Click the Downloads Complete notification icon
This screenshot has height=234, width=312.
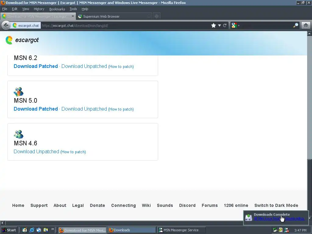[x=249, y=217]
